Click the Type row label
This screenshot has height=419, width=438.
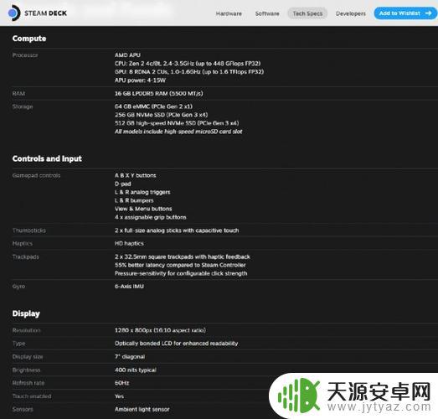[x=18, y=344]
